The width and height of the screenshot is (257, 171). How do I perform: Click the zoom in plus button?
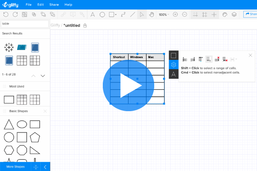(175, 15)
